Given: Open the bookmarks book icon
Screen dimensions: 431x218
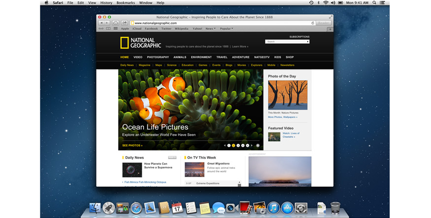Looking at the screenshot, I should pos(108,28).
